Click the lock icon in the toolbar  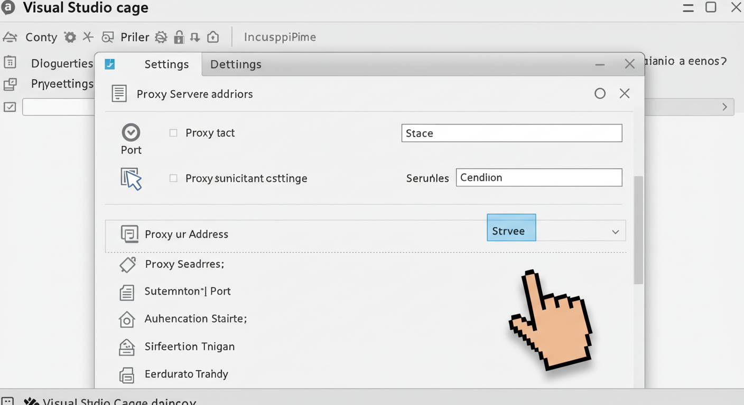179,37
